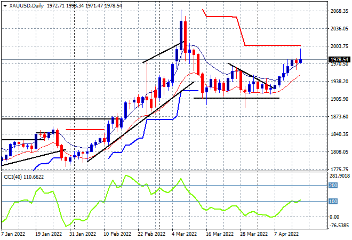Click the CCI level 200 marker
The width and height of the screenshot is (352, 240).
[x=333, y=186]
